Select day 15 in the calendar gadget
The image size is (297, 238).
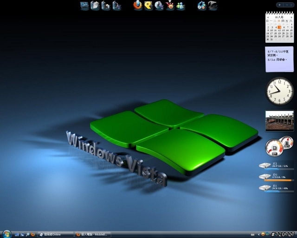click(291, 30)
